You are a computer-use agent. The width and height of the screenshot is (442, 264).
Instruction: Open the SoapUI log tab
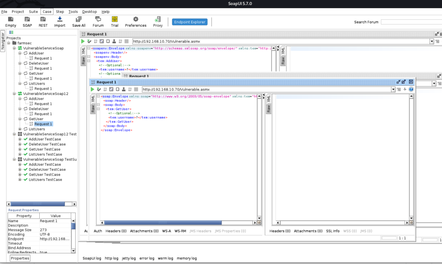click(92, 258)
